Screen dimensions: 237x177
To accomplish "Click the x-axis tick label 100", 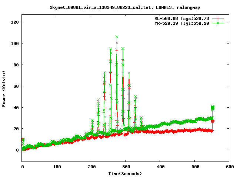I will (x=57, y=167).
